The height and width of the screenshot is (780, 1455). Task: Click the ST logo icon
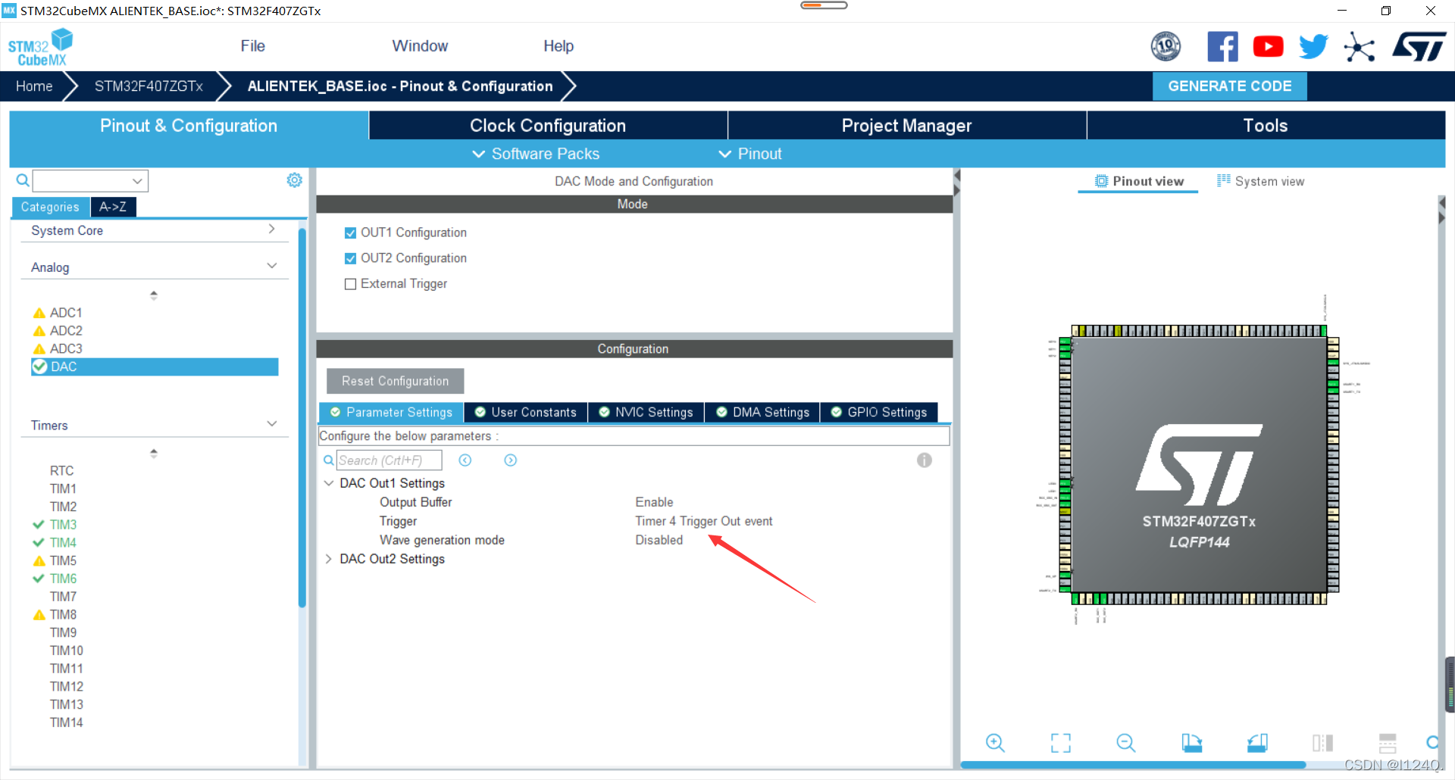tap(1419, 47)
